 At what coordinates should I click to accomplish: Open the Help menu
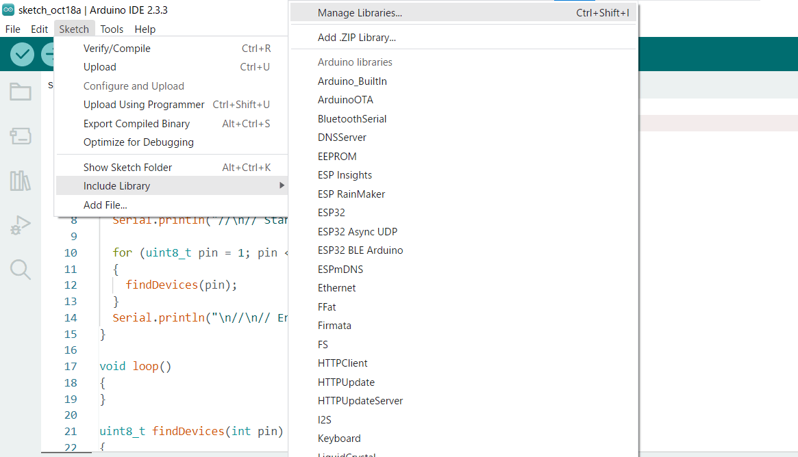(x=145, y=29)
